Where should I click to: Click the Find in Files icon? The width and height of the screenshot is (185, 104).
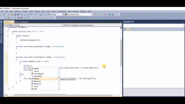[x=66, y=14]
